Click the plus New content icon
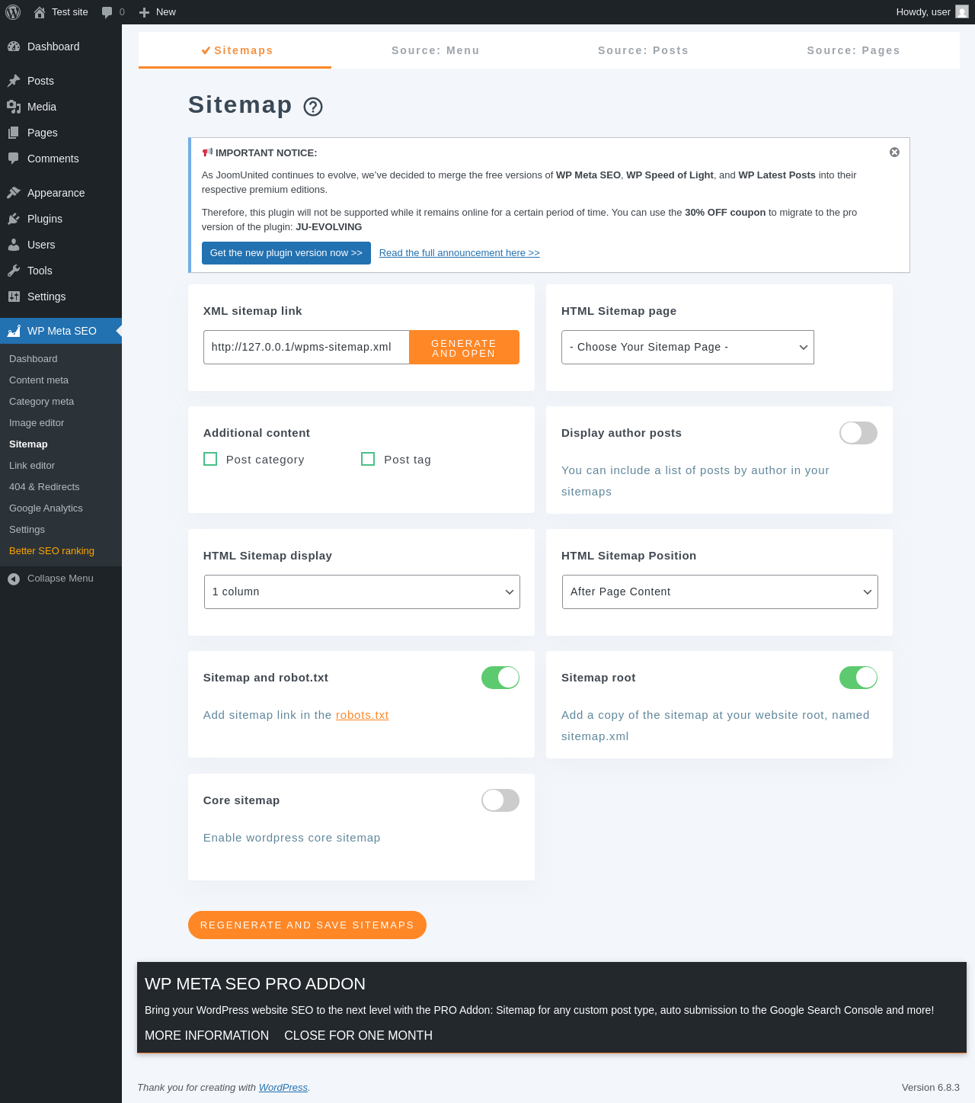The height and width of the screenshot is (1103, 975). (144, 12)
